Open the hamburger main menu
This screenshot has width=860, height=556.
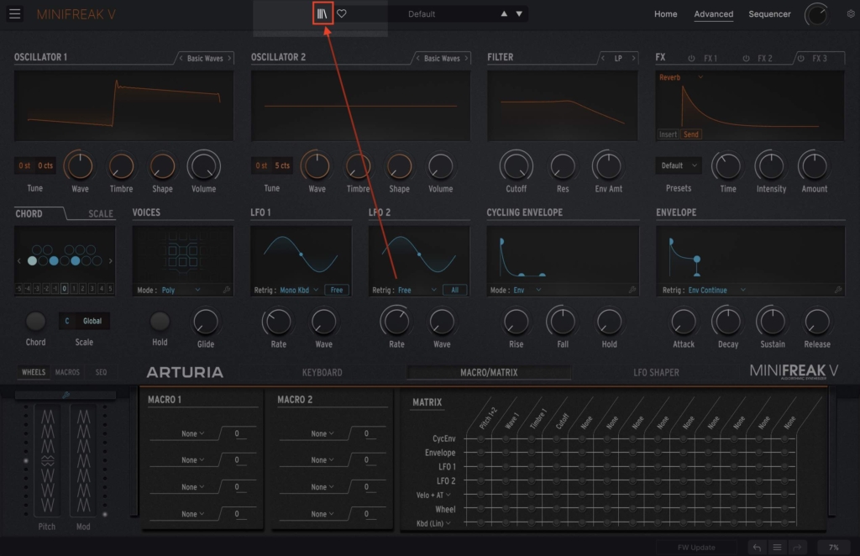(x=15, y=13)
